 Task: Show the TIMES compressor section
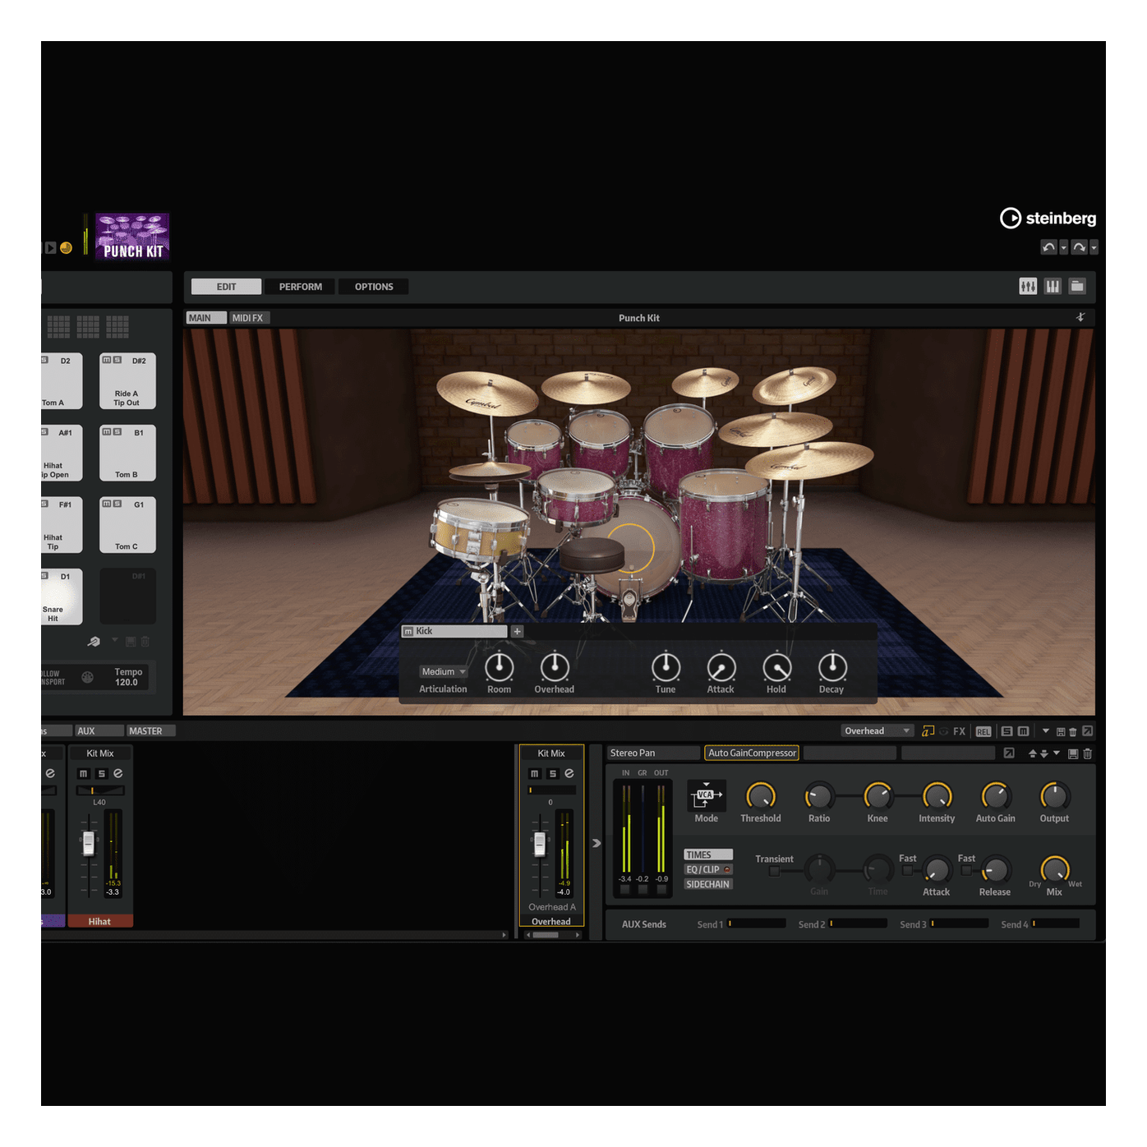(707, 854)
